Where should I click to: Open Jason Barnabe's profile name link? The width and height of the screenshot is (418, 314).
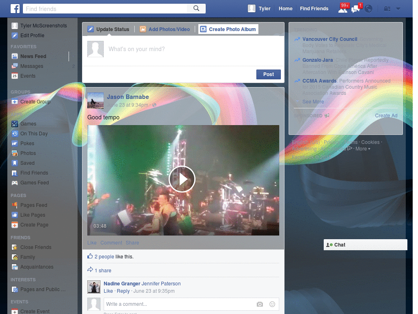128,97
